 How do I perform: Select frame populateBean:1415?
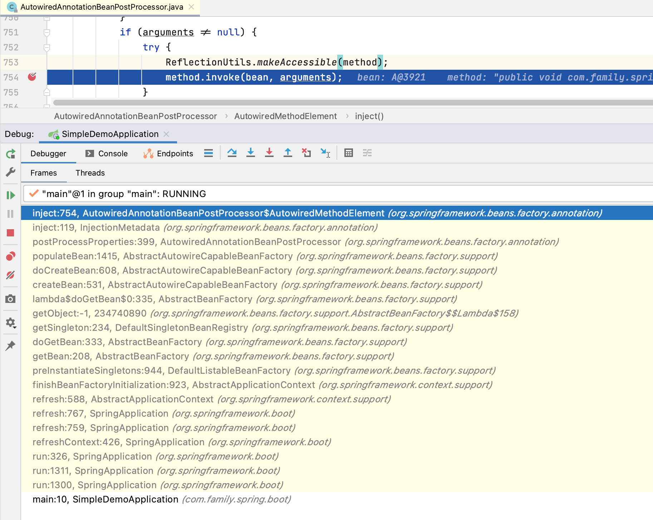pos(337,256)
